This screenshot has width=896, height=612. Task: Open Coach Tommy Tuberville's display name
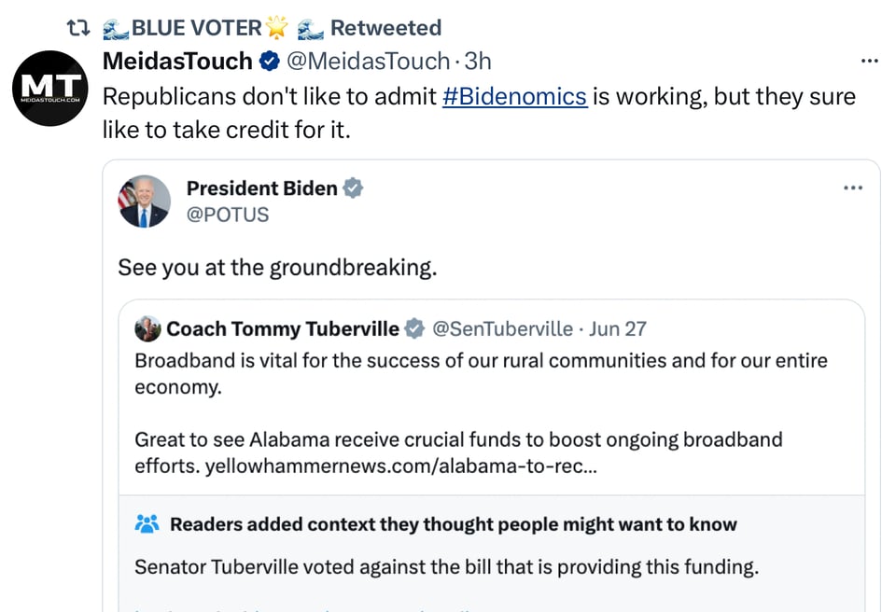[x=282, y=328]
